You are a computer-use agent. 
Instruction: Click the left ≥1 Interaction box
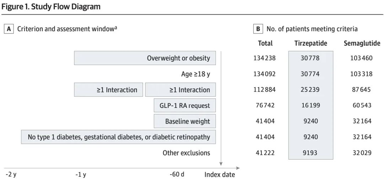[108, 90]
